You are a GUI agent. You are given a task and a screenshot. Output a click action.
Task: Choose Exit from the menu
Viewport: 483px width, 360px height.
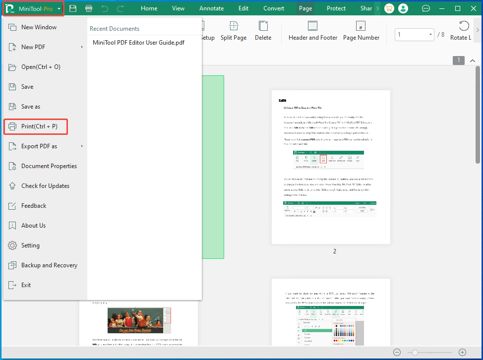pyautogui.click(x=26, y=285)
